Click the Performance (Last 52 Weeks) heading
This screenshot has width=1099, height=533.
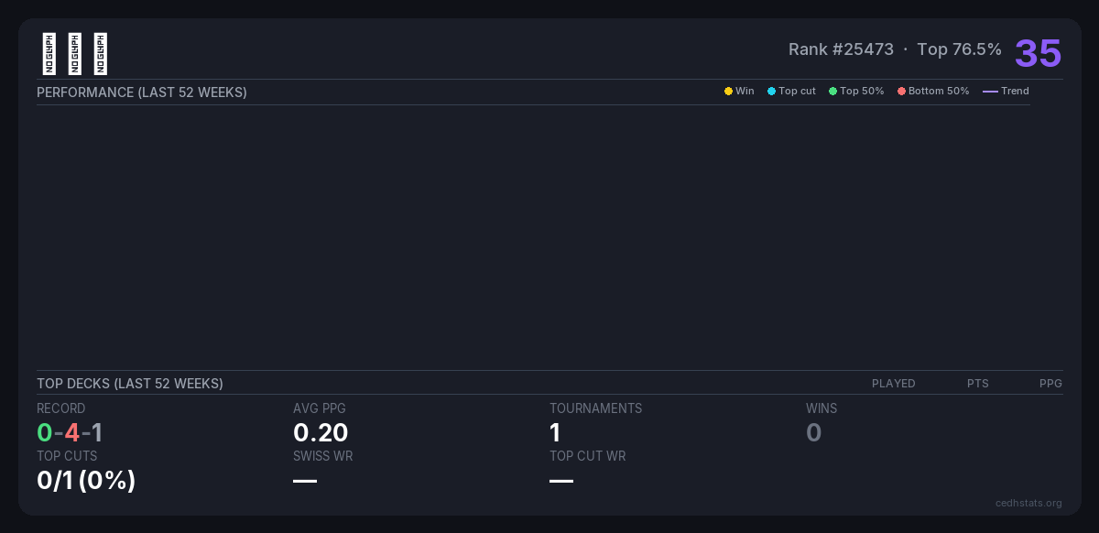[x=142, y=92]
